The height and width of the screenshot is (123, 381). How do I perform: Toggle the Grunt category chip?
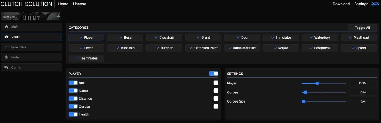pos(203,37)
